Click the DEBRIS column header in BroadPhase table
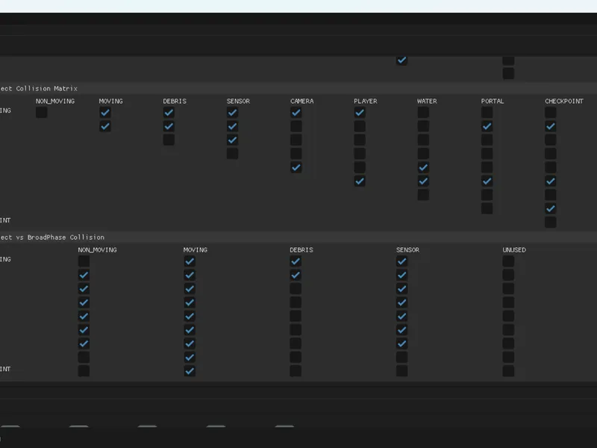The image size is (597, 448). click(x=301, y=250)
